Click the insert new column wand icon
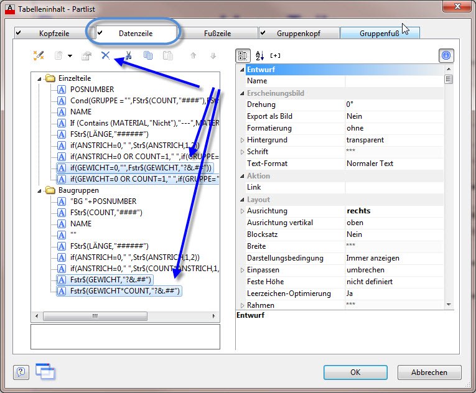Viewport: 476px width, 393px height. (x=39, y=55)
